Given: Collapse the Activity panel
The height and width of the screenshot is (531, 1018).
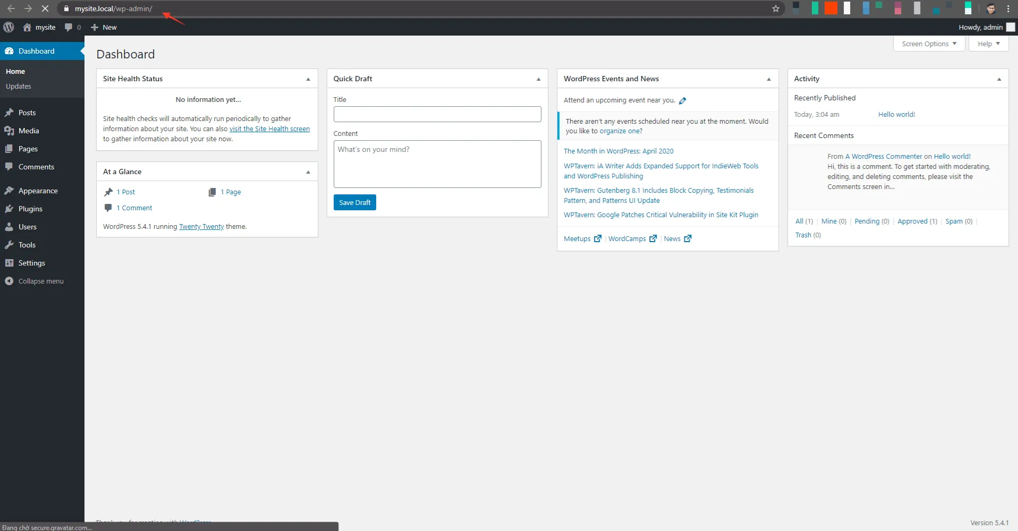Looking at the screenshot, I should (x=999, y=79).
